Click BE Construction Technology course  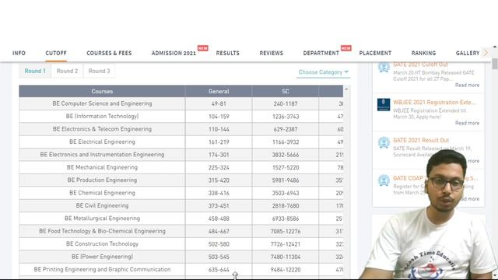[x=102, y=243]
